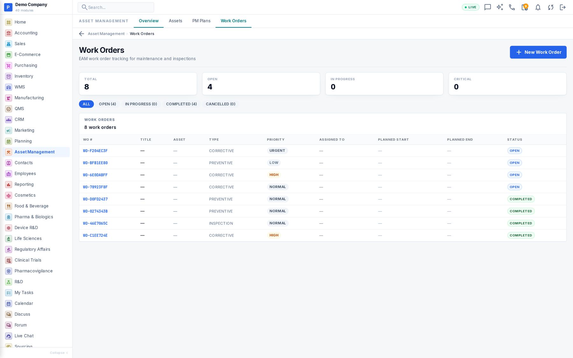The height and width of the screenshot is (358, 573).
Task: Click the AI sparkle assistant icon
Action: point(500,7)
